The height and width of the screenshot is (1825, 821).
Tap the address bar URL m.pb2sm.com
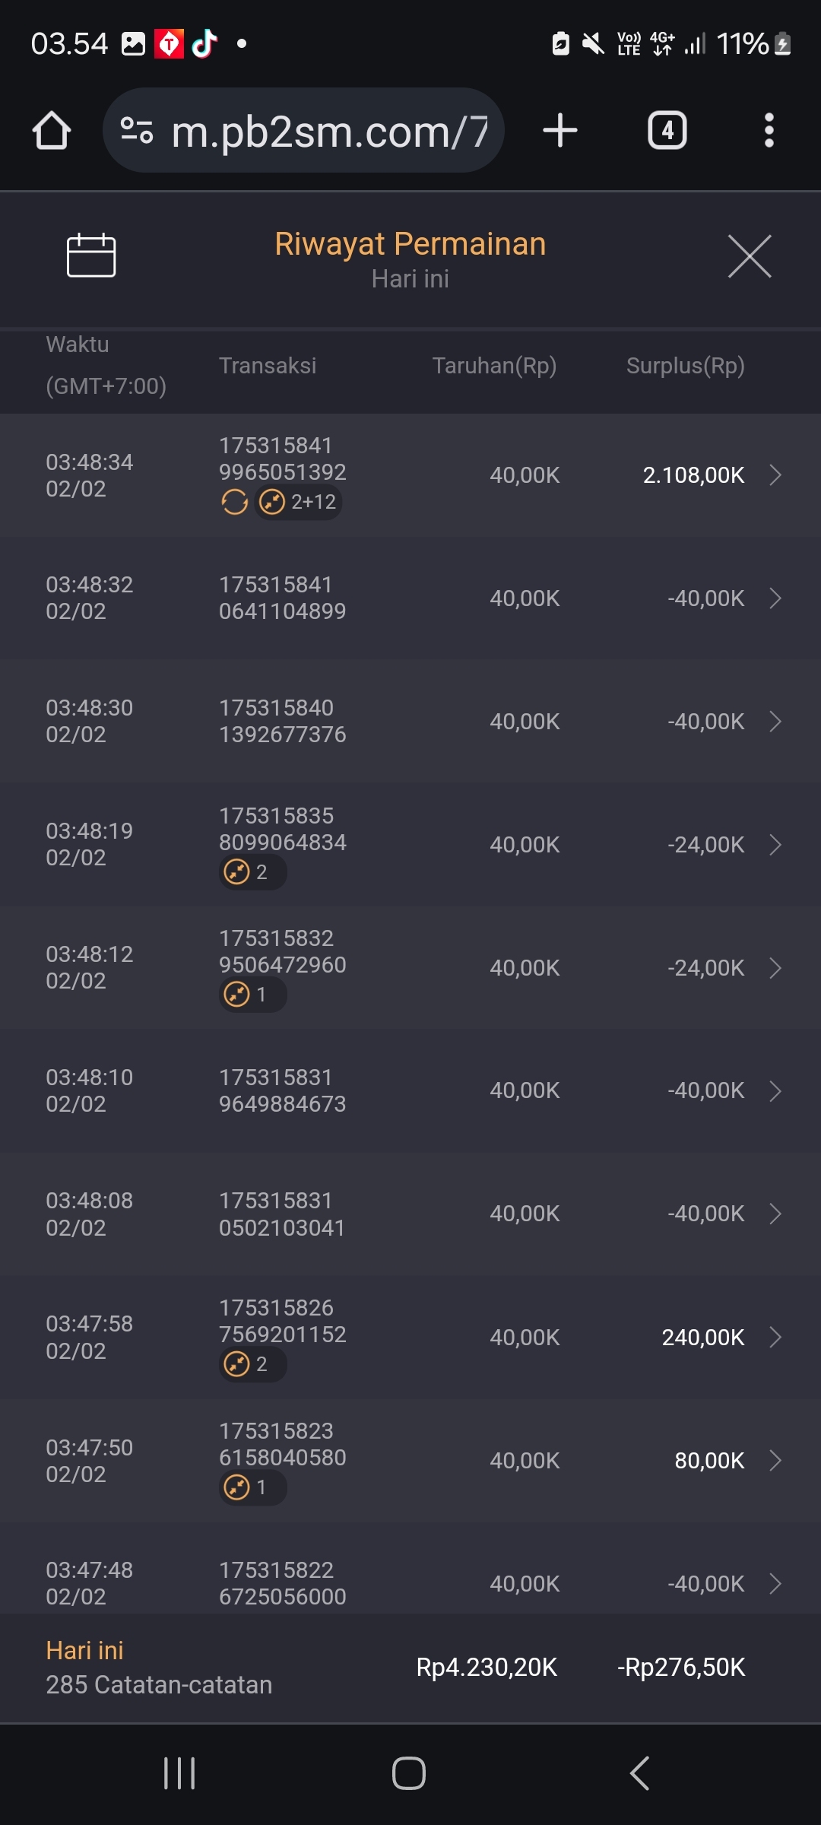(328, 132)
